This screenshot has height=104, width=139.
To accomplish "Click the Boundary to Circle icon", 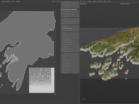I will [62, 49].
